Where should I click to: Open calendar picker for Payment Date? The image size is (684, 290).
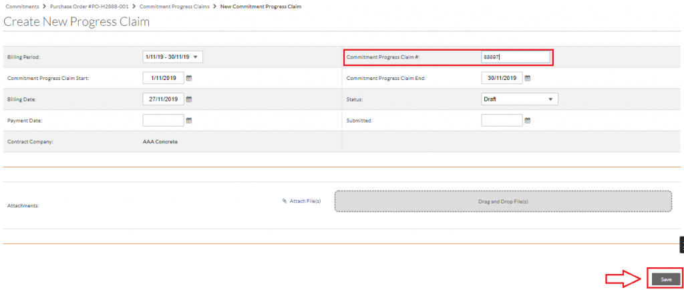click(x=189, y=121)
